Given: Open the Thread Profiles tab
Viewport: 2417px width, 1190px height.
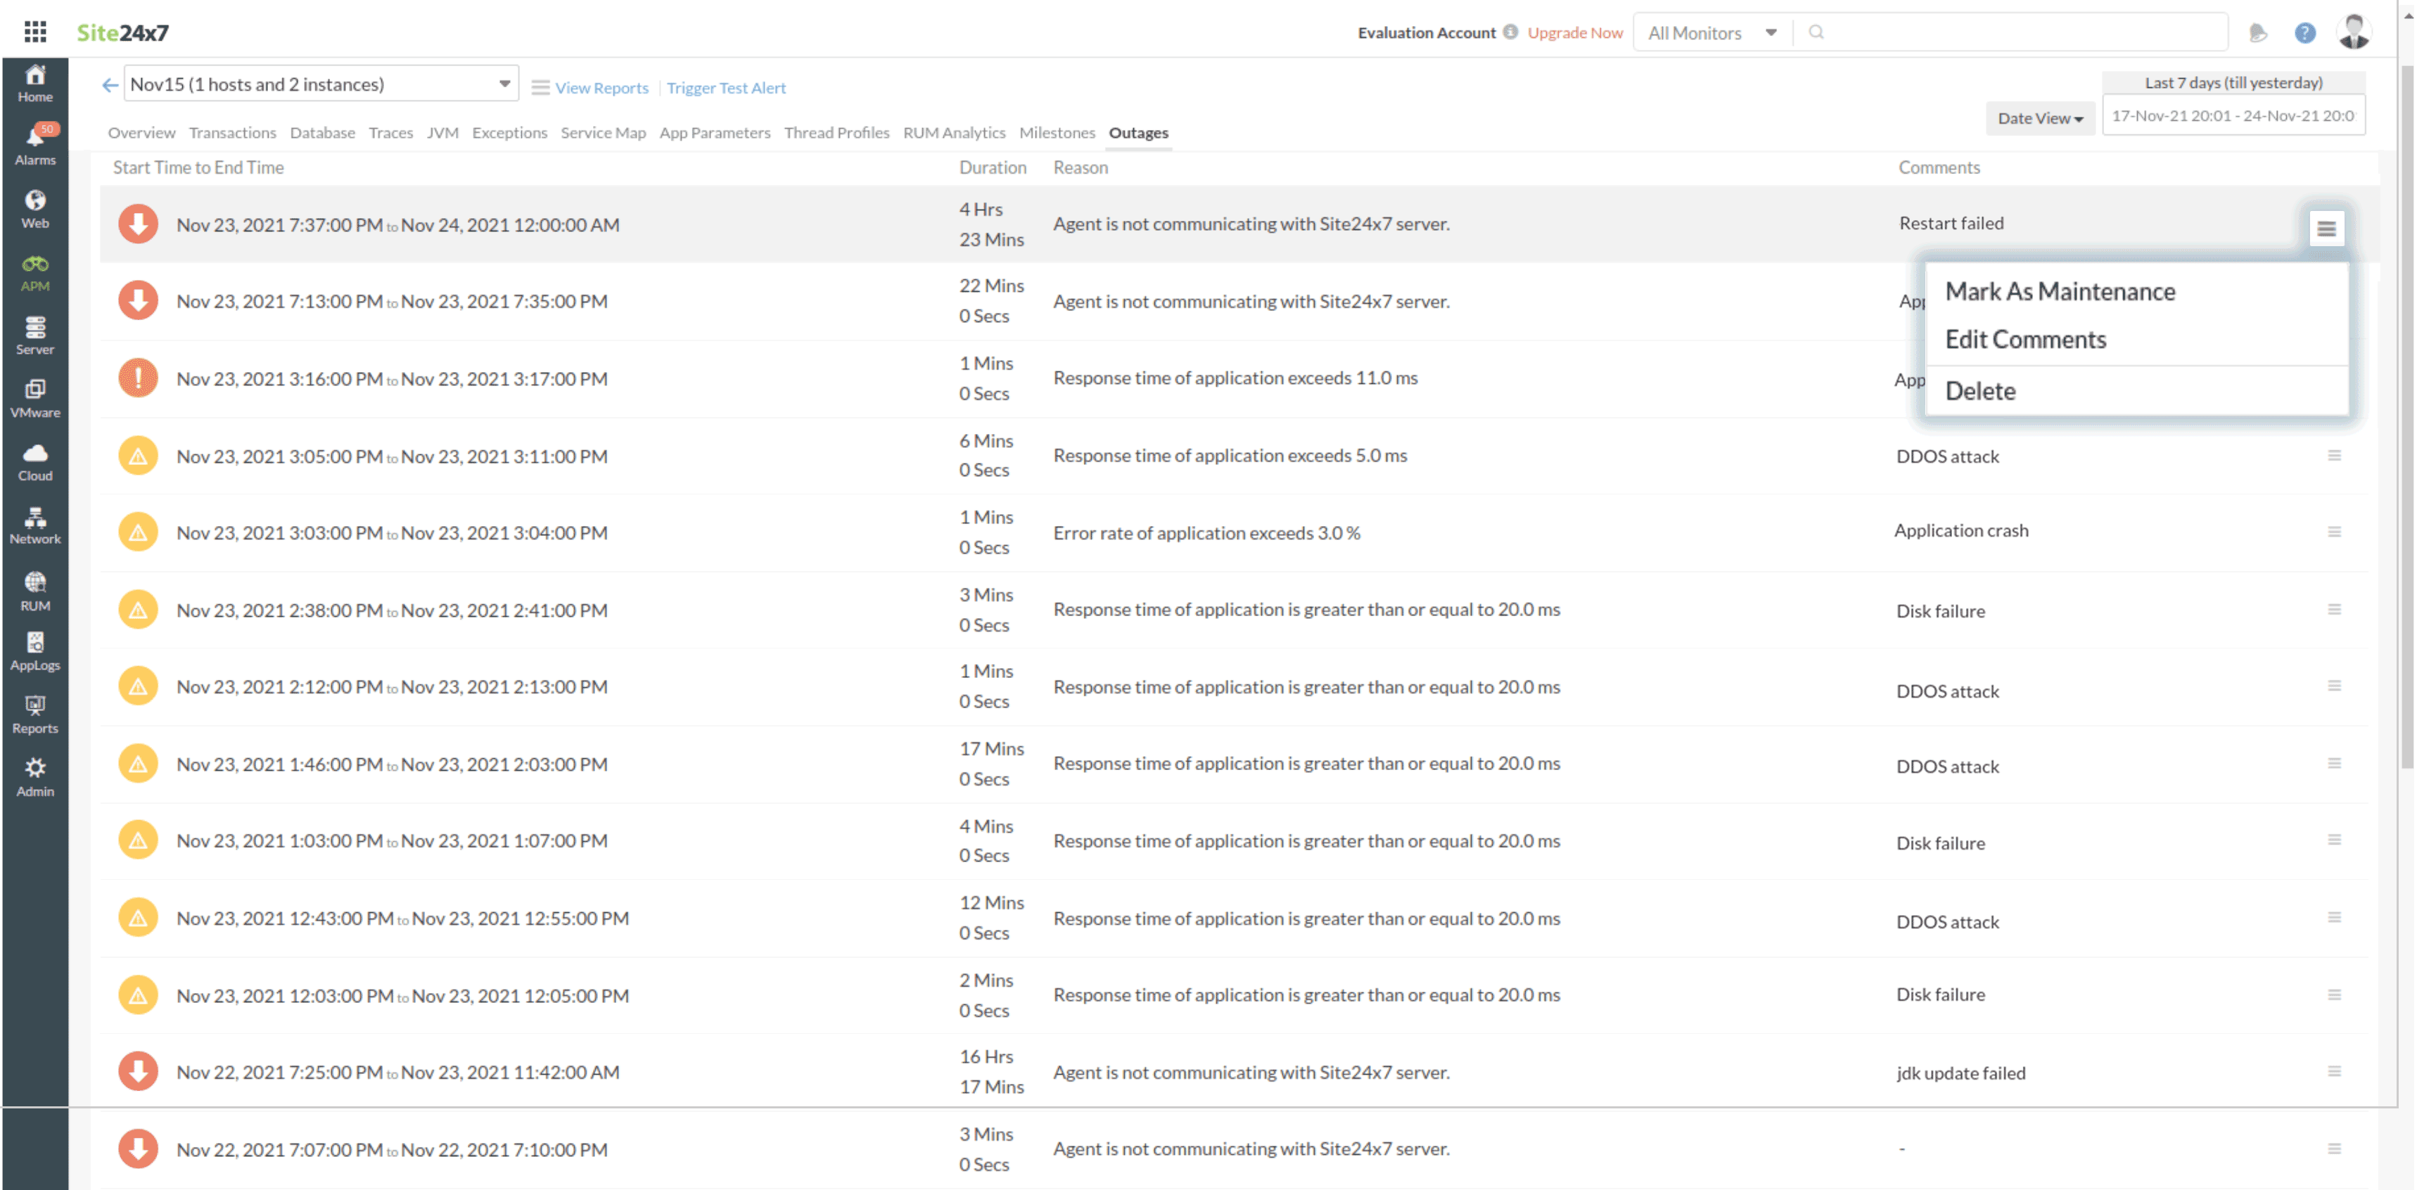Looking at the screenshot, I should [836, 133].
